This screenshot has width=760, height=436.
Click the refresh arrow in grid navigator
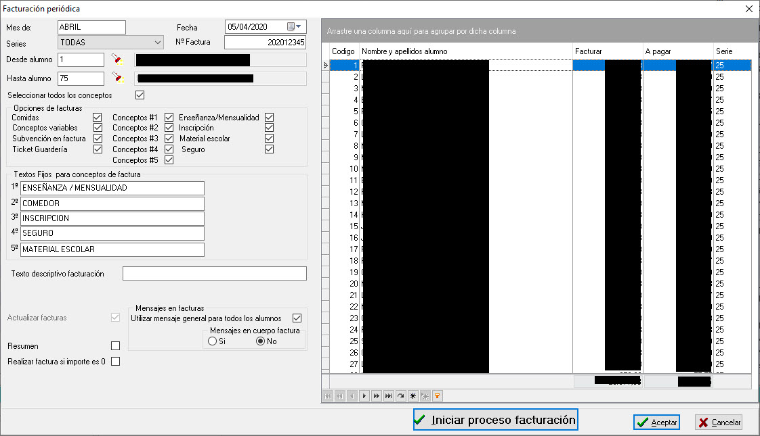pos(401,396)
